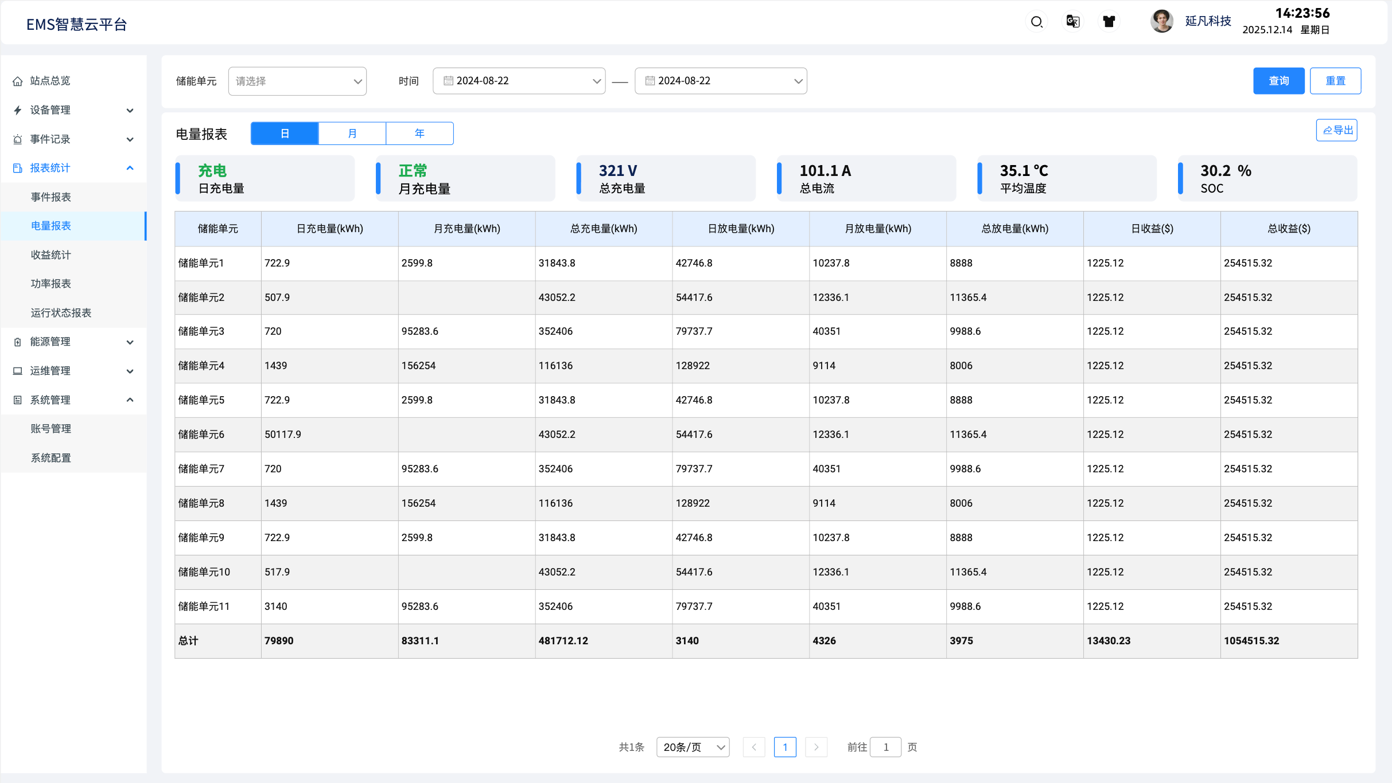
Task: Click the user avatar photo
Action: [1162, 21]
